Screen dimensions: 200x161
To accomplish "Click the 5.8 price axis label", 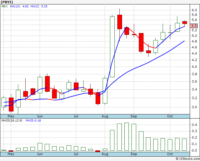I will 194,15.
